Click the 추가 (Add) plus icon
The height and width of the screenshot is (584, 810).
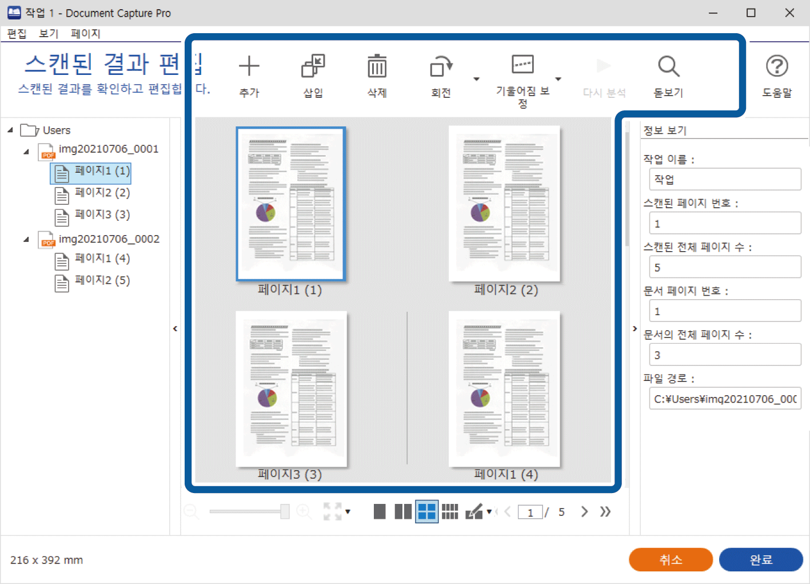pyautogui.click(x=249, y=67)
